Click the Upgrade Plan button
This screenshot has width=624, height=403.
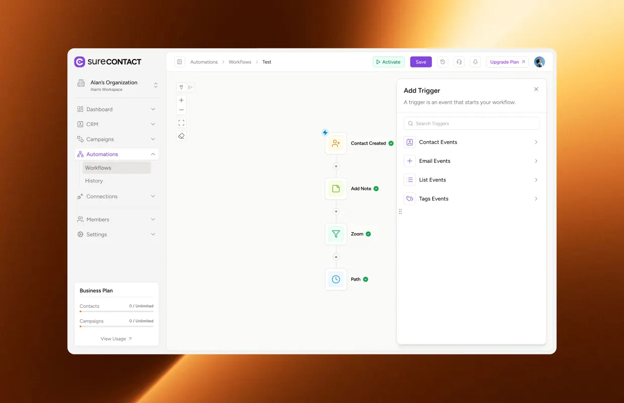tap(507, 62)
